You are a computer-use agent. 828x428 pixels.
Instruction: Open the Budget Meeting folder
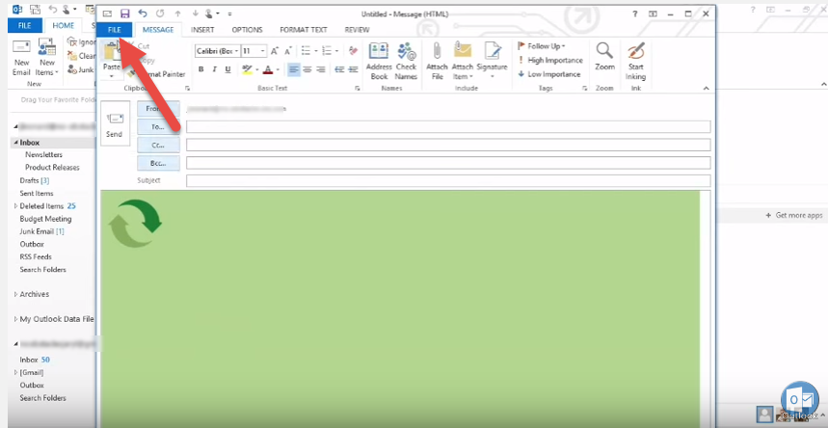(45, 219)
